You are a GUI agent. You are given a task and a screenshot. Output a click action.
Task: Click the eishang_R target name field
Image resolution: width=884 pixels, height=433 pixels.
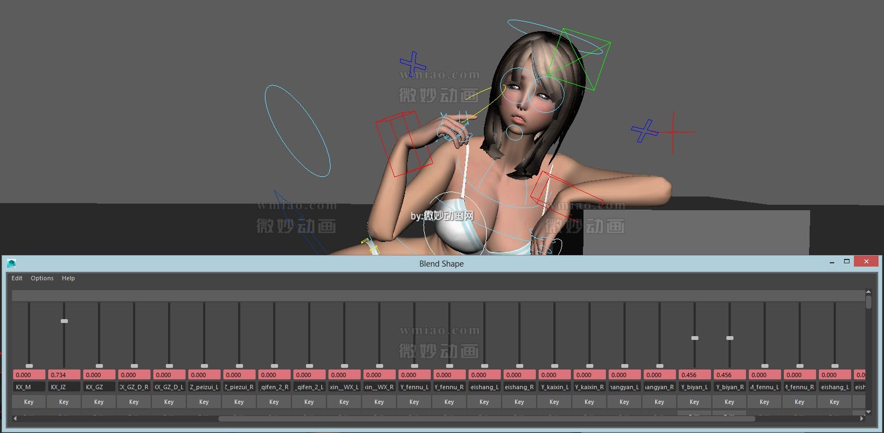(x=519, y=387)
